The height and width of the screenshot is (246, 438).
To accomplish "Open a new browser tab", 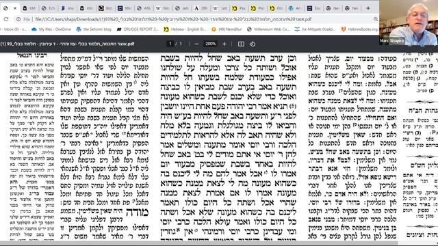I will point(368,8).
